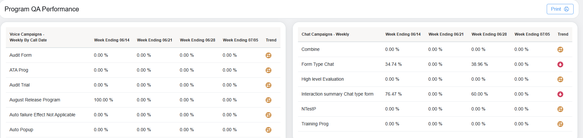The height and width of the screenshot is (138, 583).
Task: Click the 76.47 % Interaction summary value
Action: (x=393, y=94)
